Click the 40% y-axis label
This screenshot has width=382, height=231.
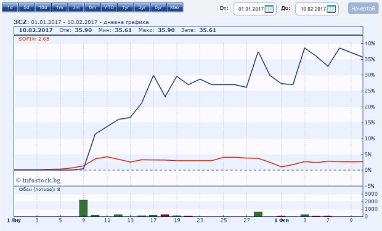(x=369, y=43)
